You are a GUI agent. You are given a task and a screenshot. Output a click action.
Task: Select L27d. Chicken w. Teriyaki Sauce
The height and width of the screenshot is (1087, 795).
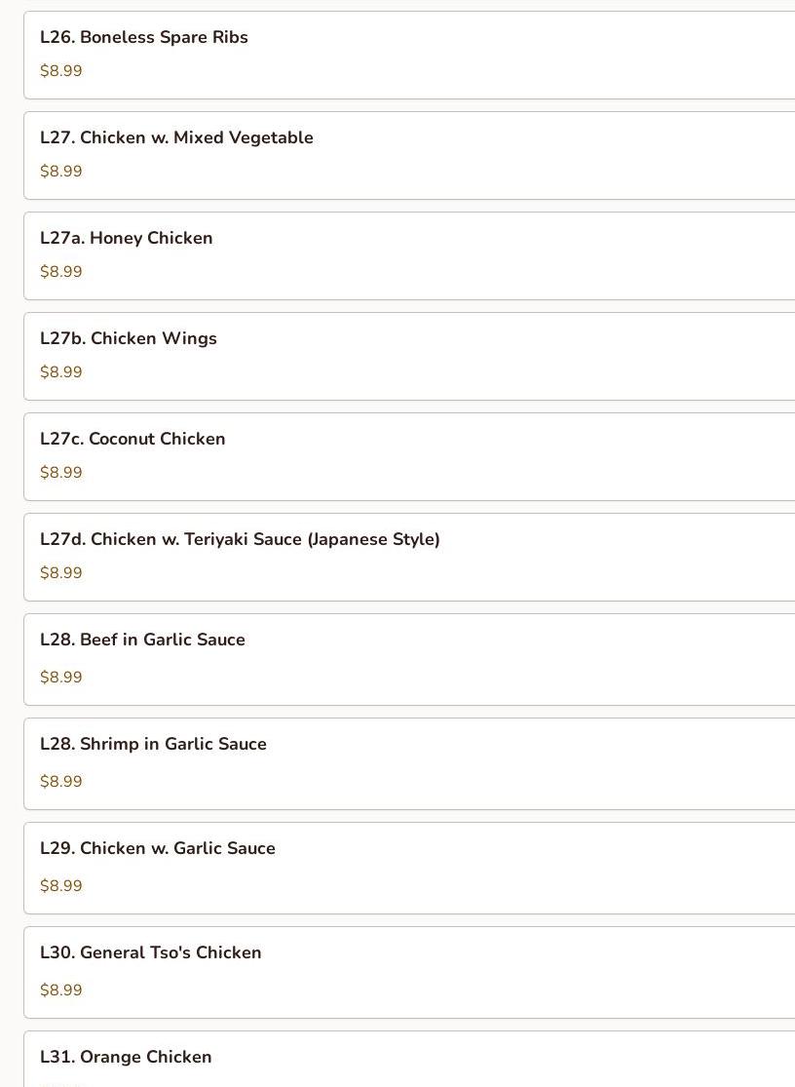click(x=409, y=558)
